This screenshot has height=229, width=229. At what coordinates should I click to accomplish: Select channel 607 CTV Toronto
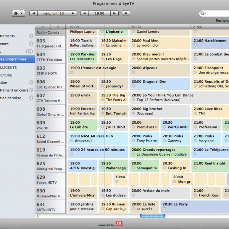(50, 98)
